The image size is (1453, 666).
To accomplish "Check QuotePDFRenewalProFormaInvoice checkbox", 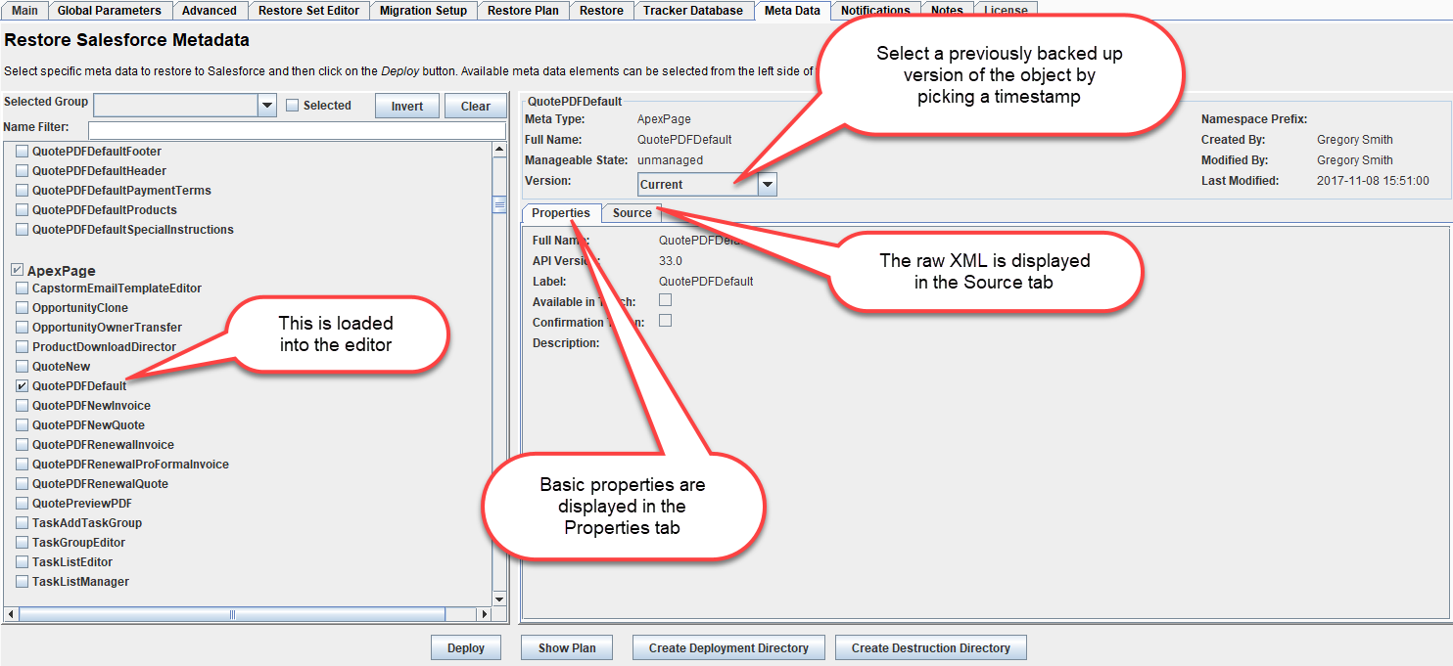I will click(x=23, y=465).
